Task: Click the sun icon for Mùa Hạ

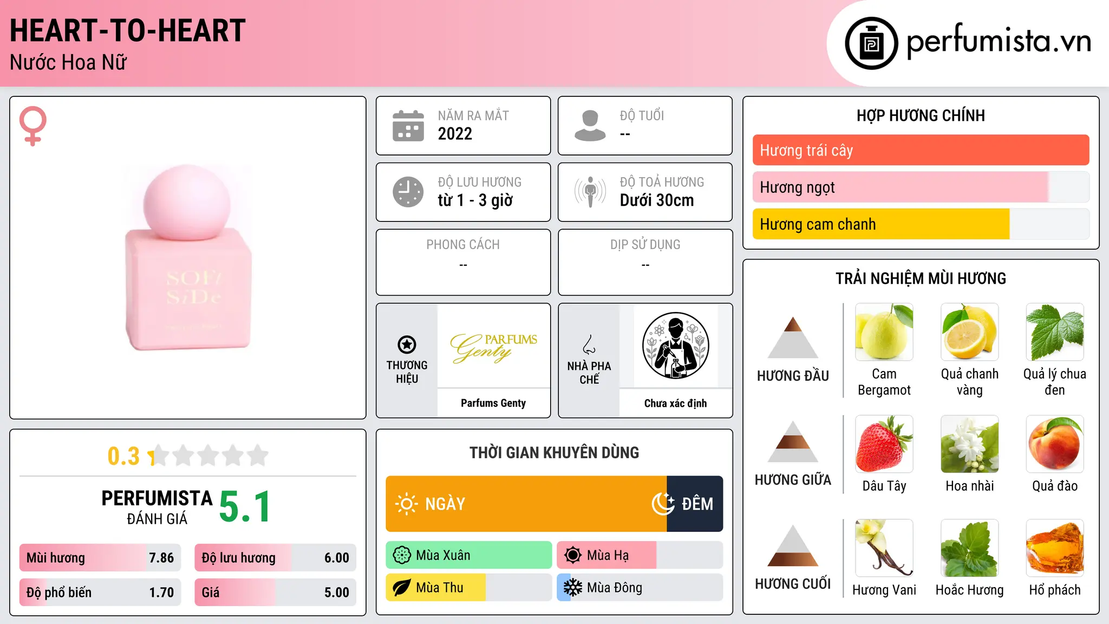Action: tap(573, 555)
